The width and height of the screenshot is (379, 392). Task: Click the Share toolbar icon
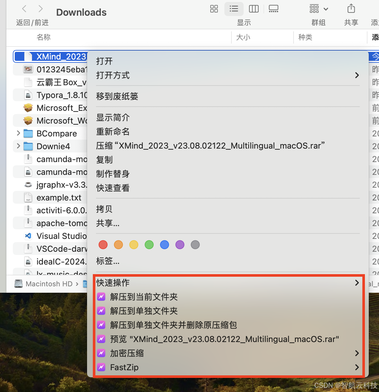point(351,9)
